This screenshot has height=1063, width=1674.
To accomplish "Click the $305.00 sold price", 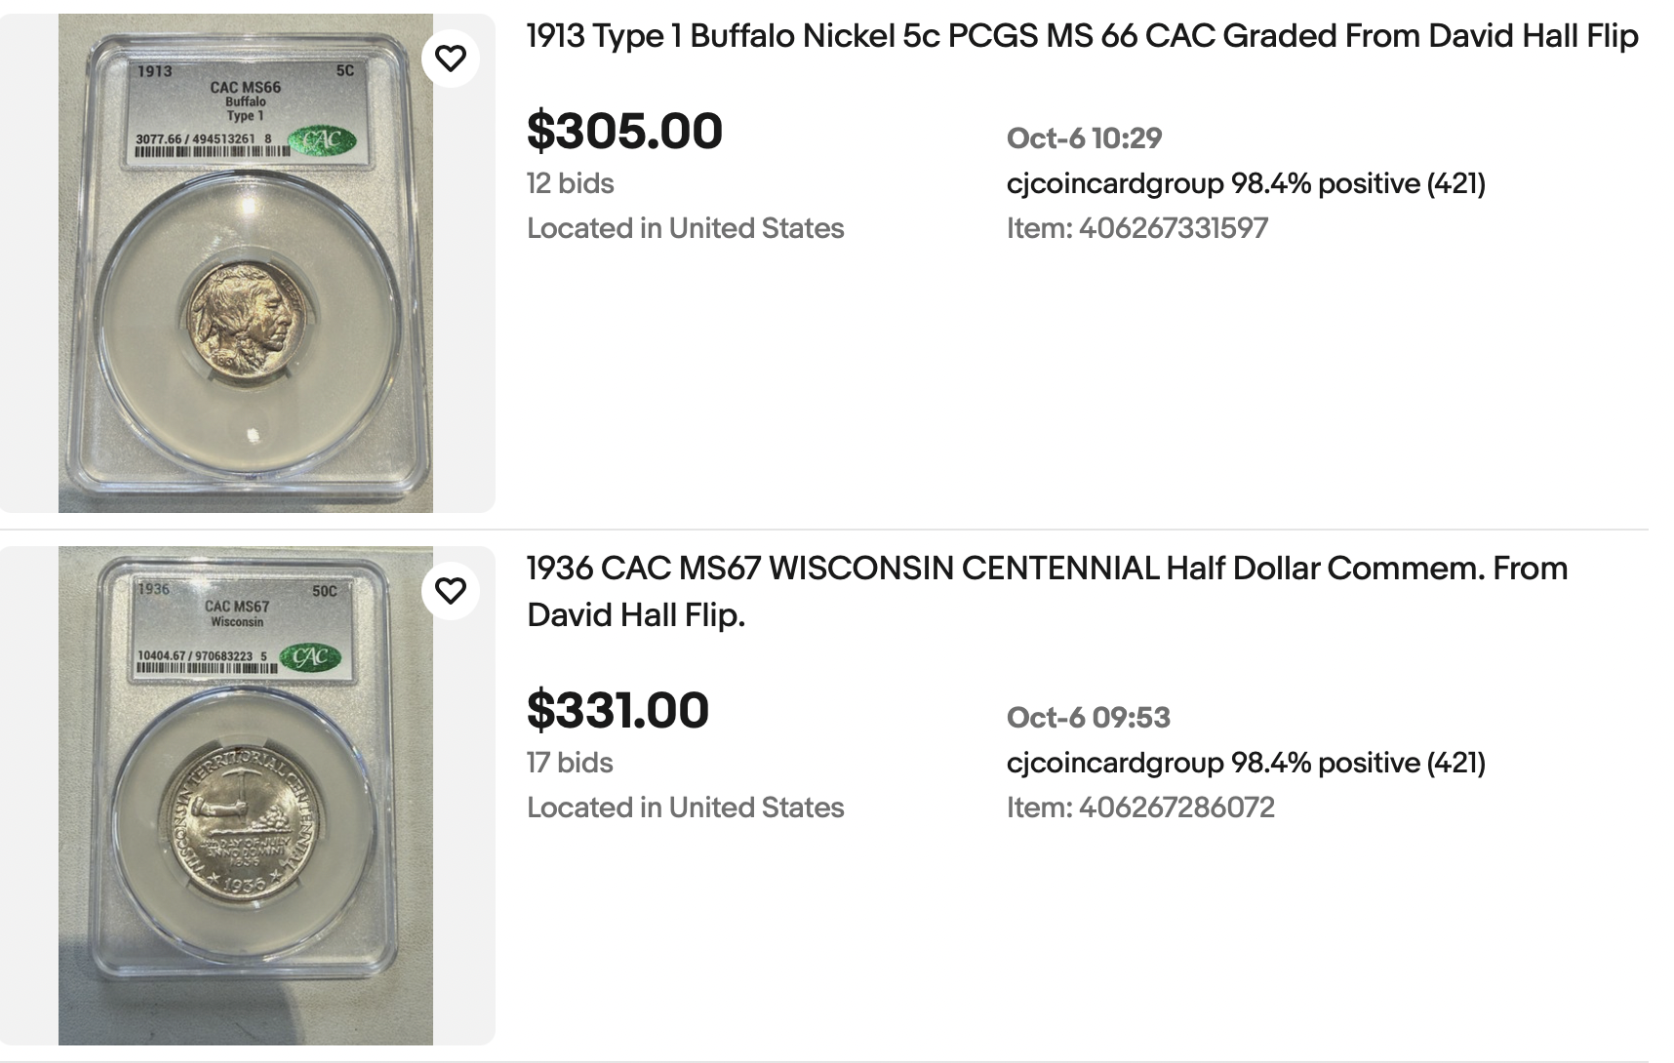I will [x=624, y=131].
